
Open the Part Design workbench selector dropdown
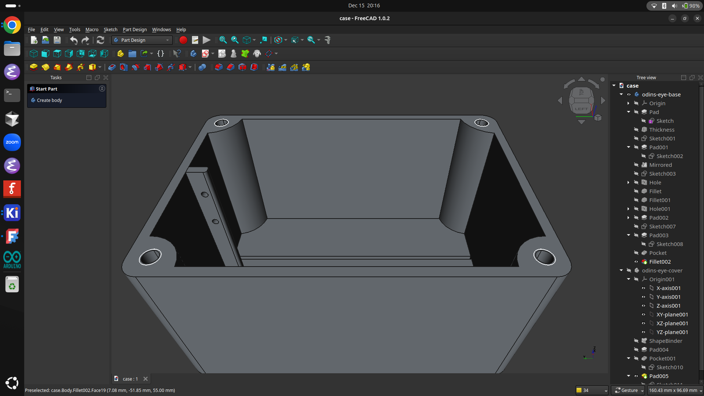point(167,40)
